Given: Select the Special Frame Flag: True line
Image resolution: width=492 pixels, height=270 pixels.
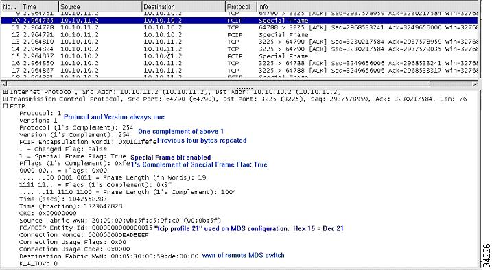Looking at the screenshot, I should click(72, 156).
